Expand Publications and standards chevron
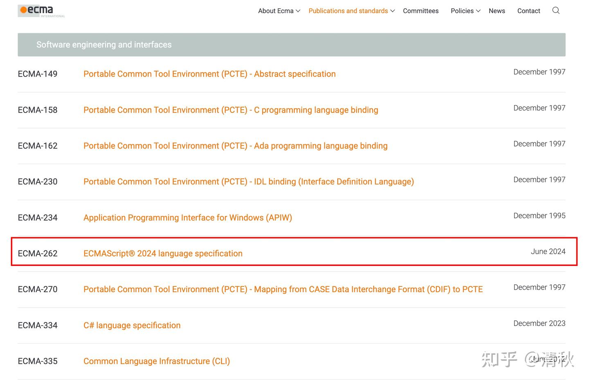Screen dimensions: 589x383 coord(393,11)
